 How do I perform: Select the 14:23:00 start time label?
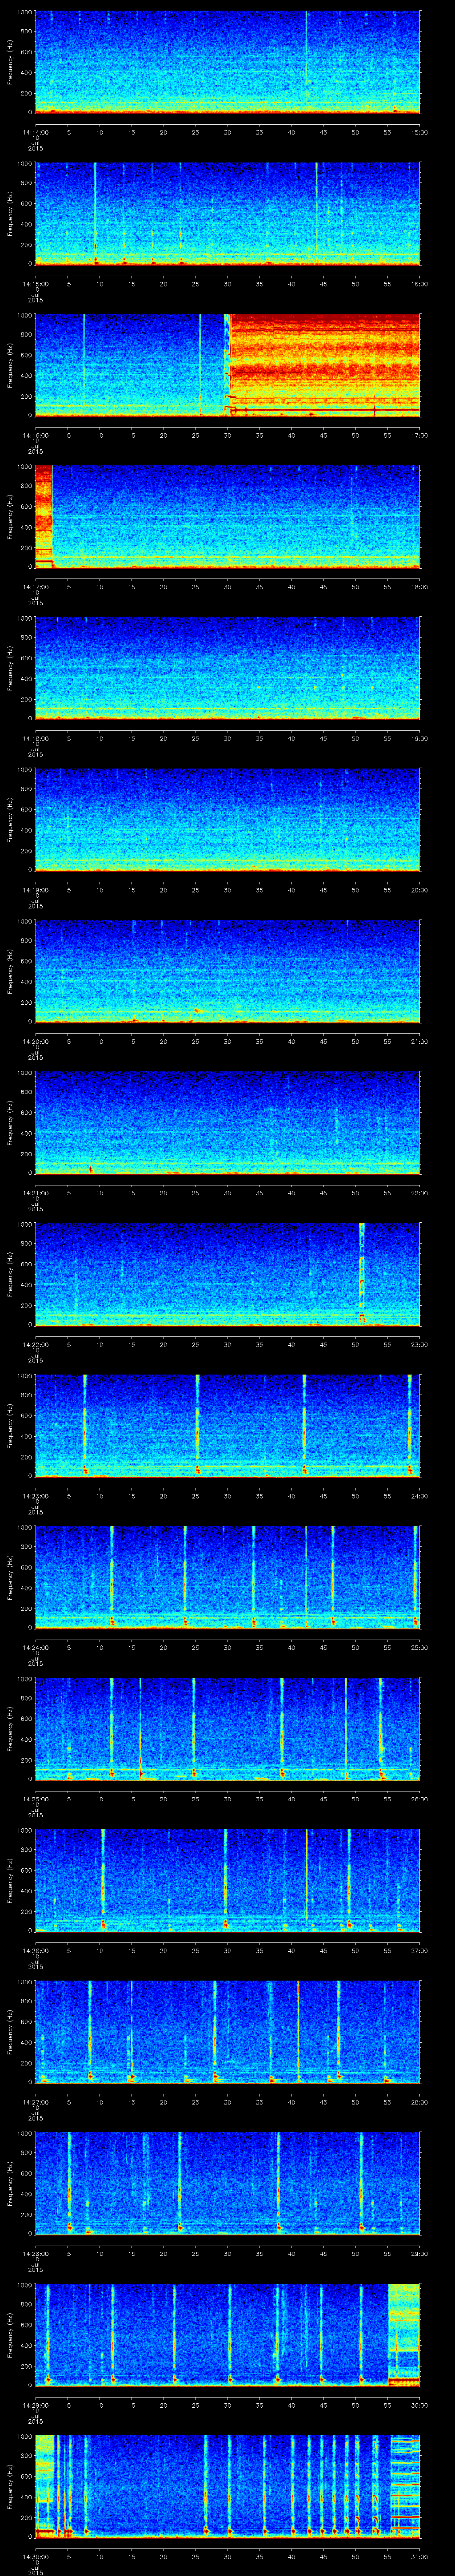(36, 1496)
